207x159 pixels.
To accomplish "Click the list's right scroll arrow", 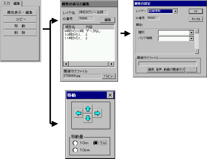I will [x=112, y=64].
